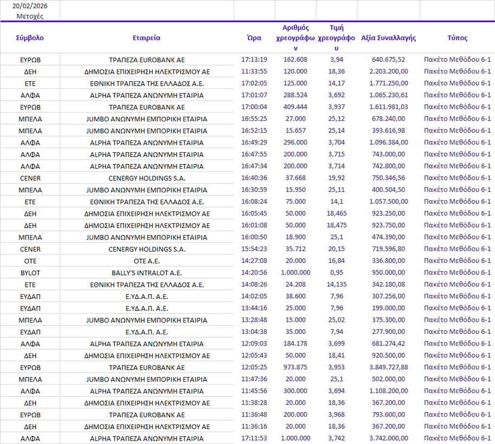This screenshot has width=495, height=444.
Task: Click the quantity cell 409.444
Action: 295,107
